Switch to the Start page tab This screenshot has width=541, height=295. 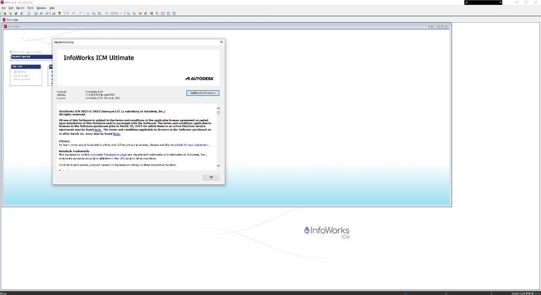click(11, 20)
